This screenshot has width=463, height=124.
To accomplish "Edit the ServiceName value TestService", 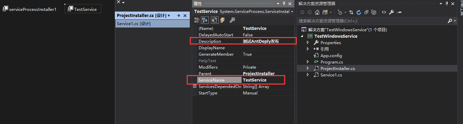I will tap(268, 80).
